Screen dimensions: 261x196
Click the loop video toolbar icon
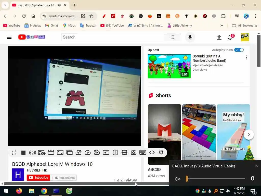click(14, 153)
